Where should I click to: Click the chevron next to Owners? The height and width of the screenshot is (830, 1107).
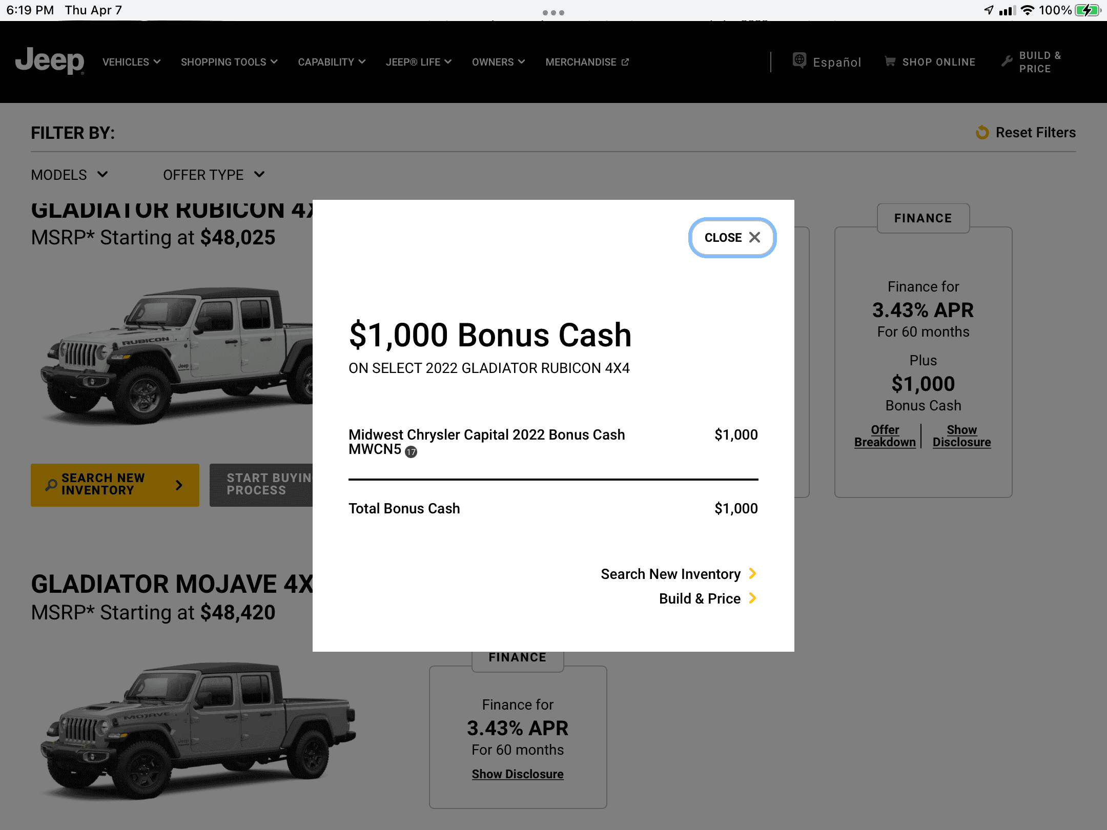tap(521, 62)
